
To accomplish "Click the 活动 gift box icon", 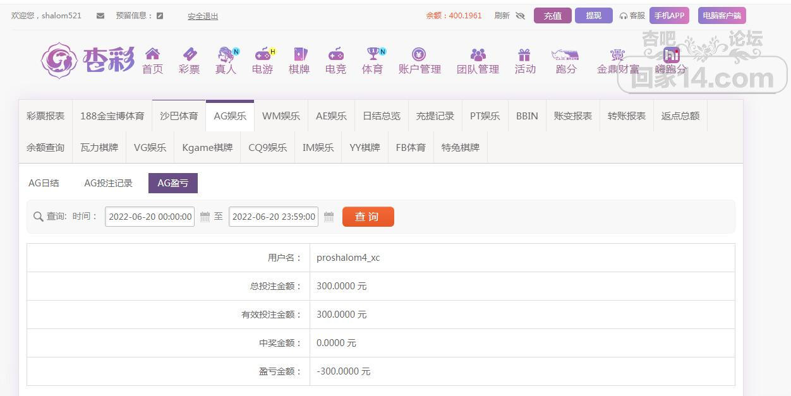I will (x=524, y=54).
